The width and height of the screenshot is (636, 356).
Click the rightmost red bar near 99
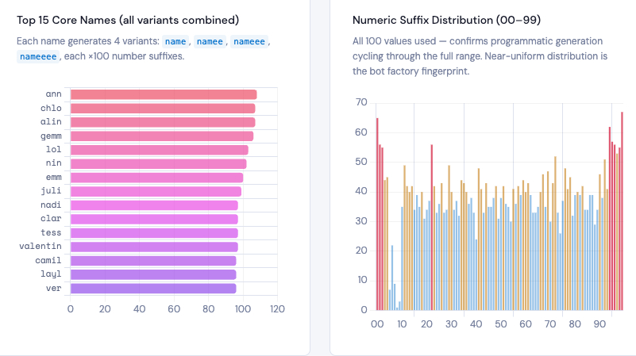click(622, 210)
